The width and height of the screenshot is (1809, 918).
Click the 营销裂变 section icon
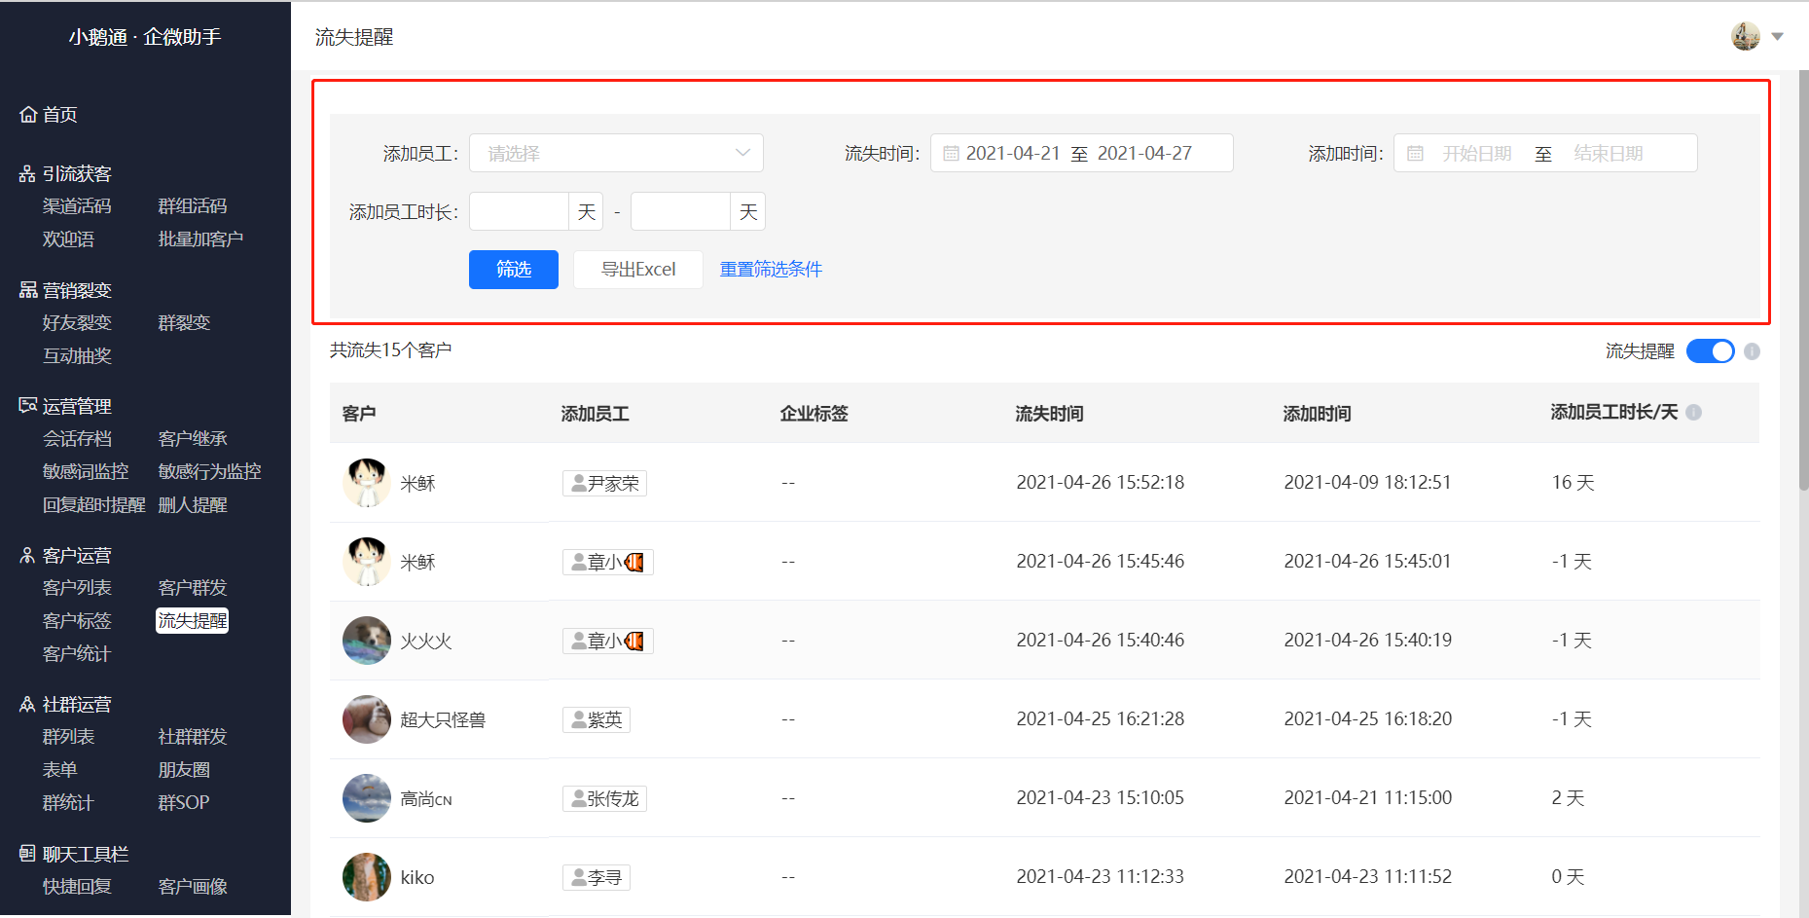coord(28,290)
